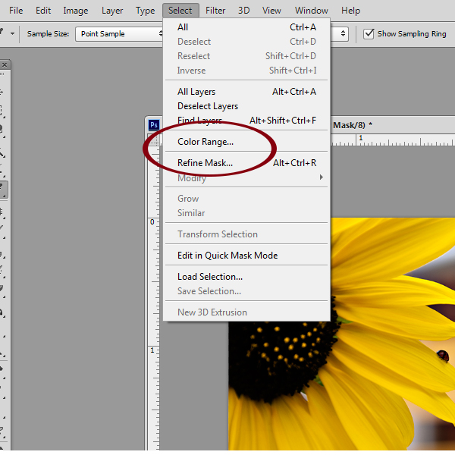Open the Filter menu
This screenshot has height=455, width=455.
point(215,11)
